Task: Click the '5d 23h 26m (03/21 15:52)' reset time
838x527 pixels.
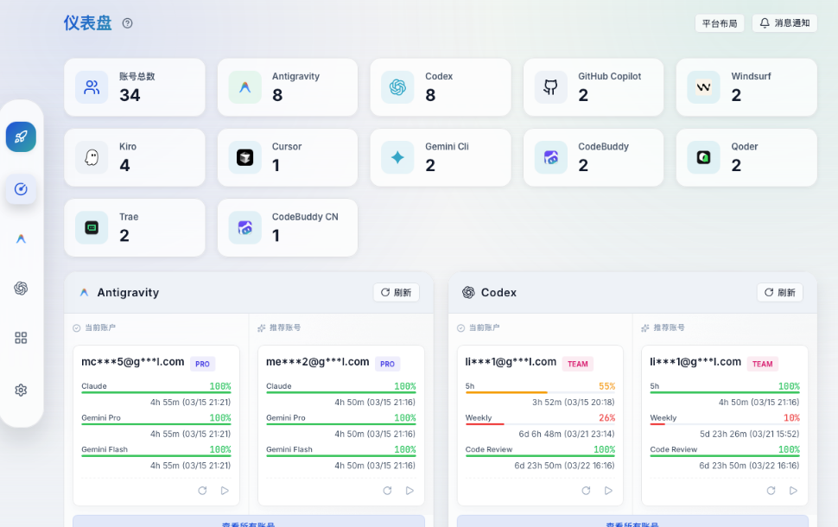Action: point(750,434)
